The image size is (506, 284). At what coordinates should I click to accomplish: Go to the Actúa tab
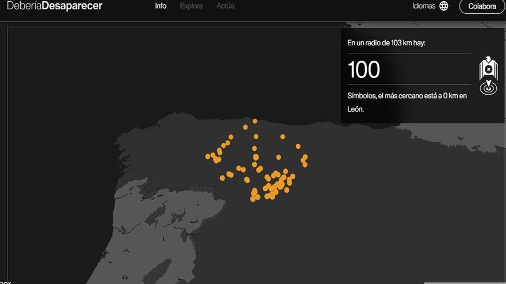(x=225, y=6)
